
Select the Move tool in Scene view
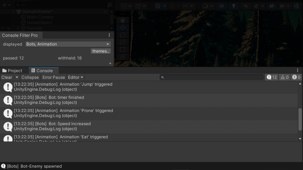(x=123, y=27)
